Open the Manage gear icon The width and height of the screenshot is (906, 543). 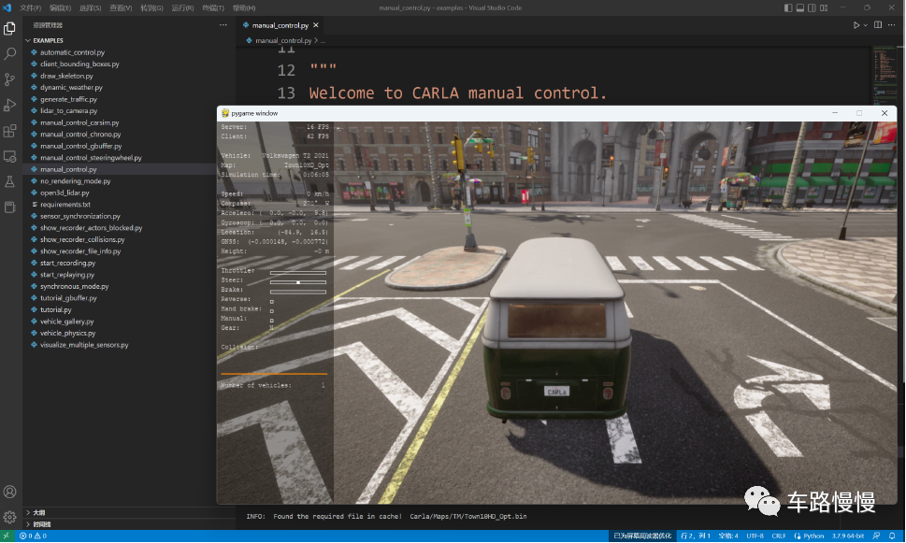(10, 517)
